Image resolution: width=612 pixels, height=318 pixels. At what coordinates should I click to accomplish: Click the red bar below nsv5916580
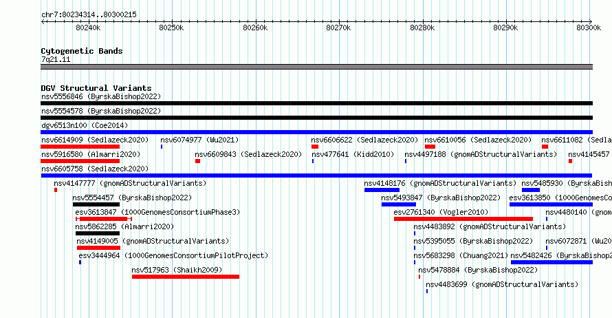pos(80,161)
